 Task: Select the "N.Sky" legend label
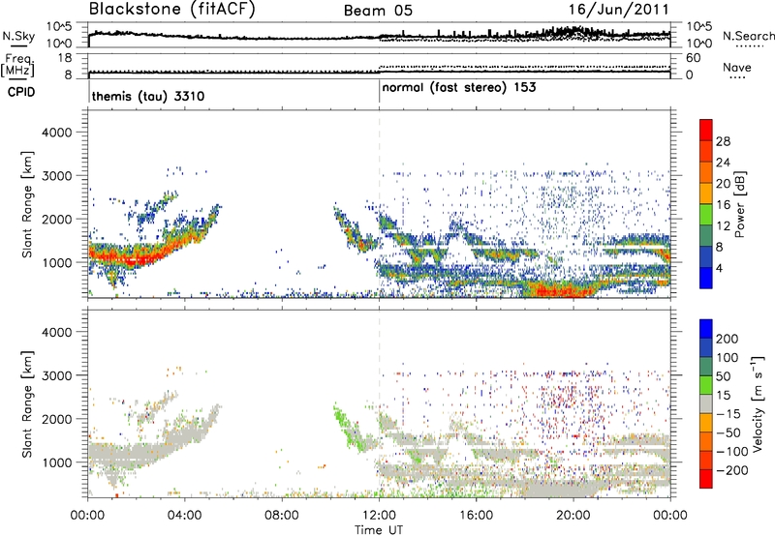18,36
